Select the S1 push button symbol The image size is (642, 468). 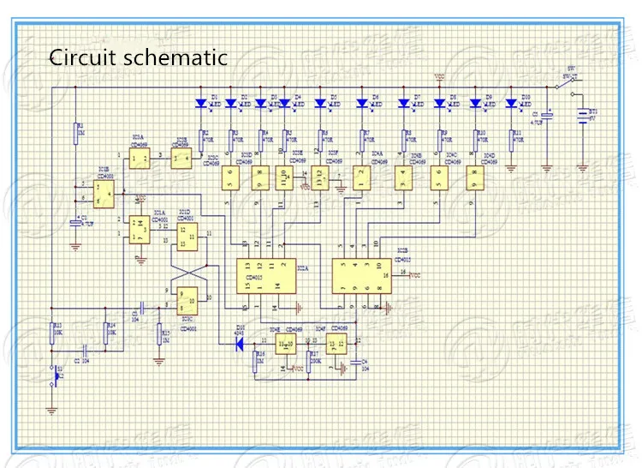coord(55,375)
